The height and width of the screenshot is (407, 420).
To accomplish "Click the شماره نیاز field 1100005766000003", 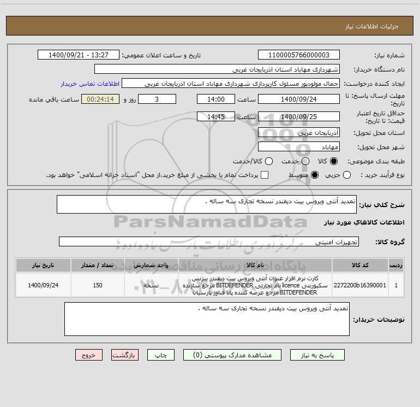I will point(299,55).
